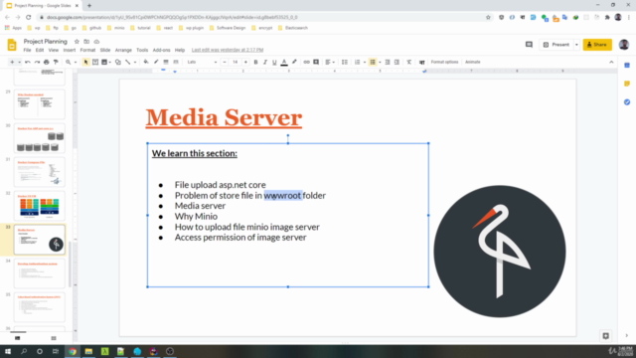Viewport: 636px width, 358px height.
Task: Select the slide 32 thumbnail
Action: click(40, 206)
